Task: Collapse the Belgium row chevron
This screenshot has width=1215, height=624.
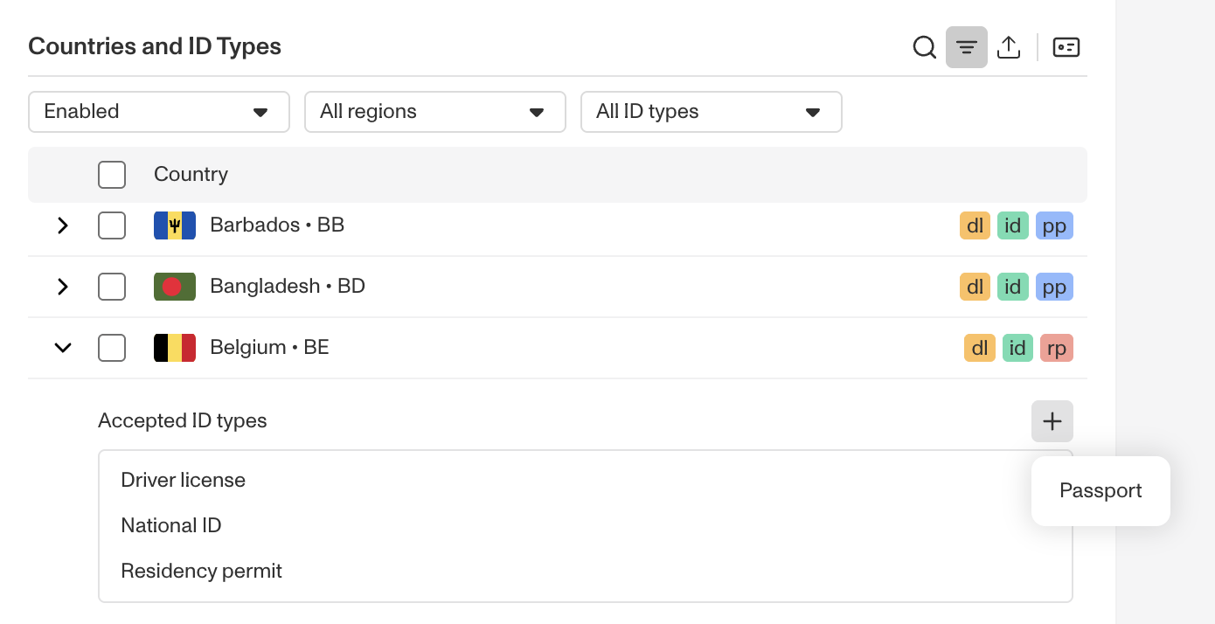Action: (x=63, y=348)
